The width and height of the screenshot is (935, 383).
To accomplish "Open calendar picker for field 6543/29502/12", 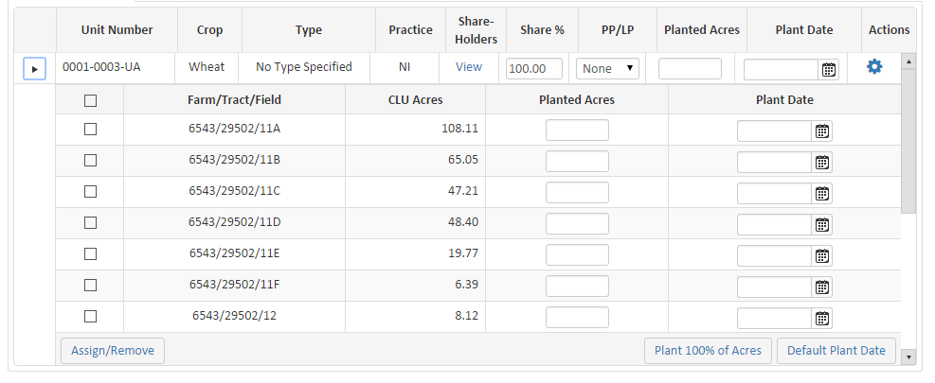I will coord(822,318).
